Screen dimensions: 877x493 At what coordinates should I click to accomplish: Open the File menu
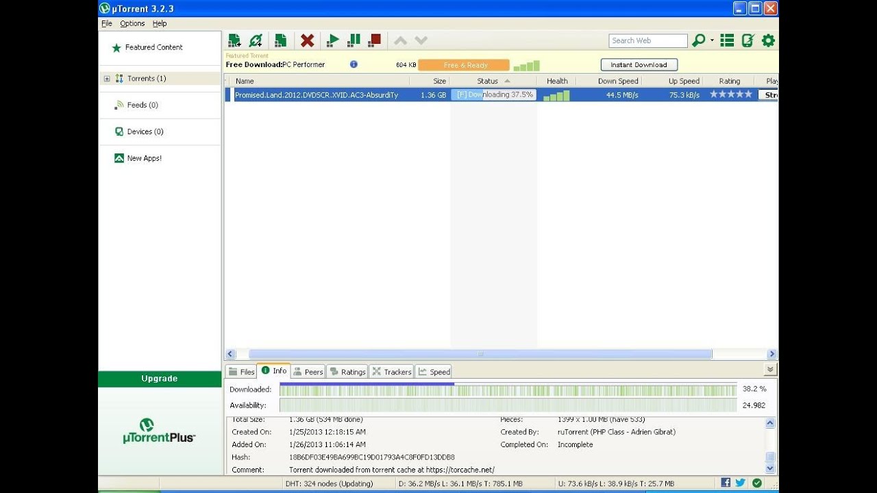[x=107, y=23]
